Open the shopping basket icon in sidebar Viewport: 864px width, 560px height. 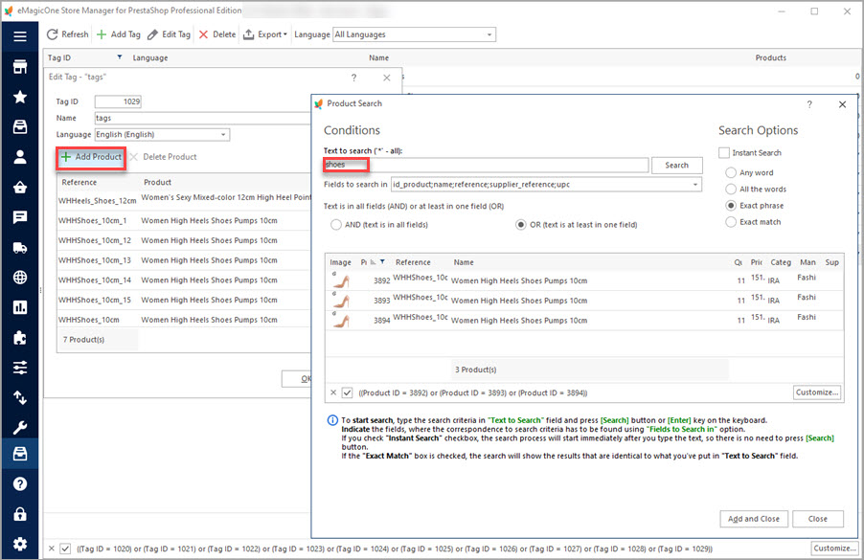pos(20,188)
